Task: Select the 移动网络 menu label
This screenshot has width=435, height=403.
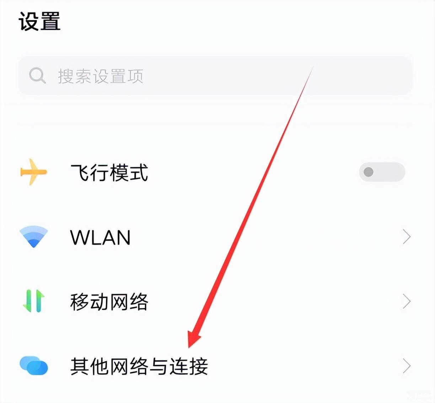Action: point(109,302)
